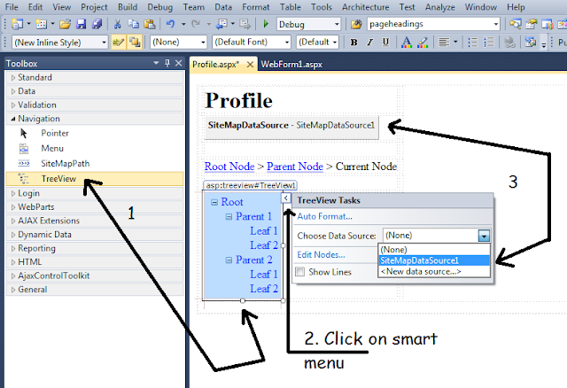This screenshot has height=388, width=567.
Task: Select the Profile.aspx tab
Action: click(215, 65)
